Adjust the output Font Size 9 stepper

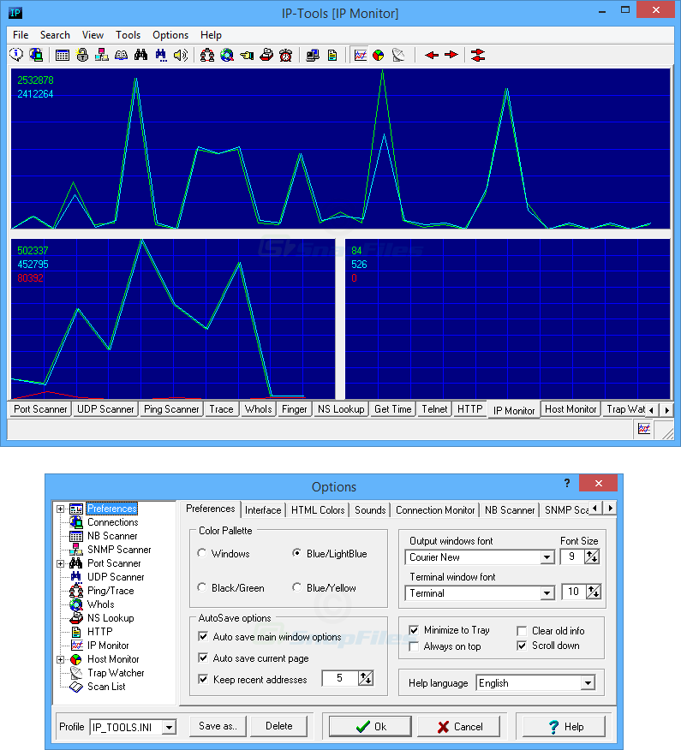pyautogui.click(x=592, y=557)
